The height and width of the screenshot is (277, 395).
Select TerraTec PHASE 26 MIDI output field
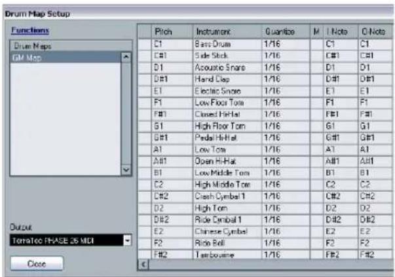point(67,240)
